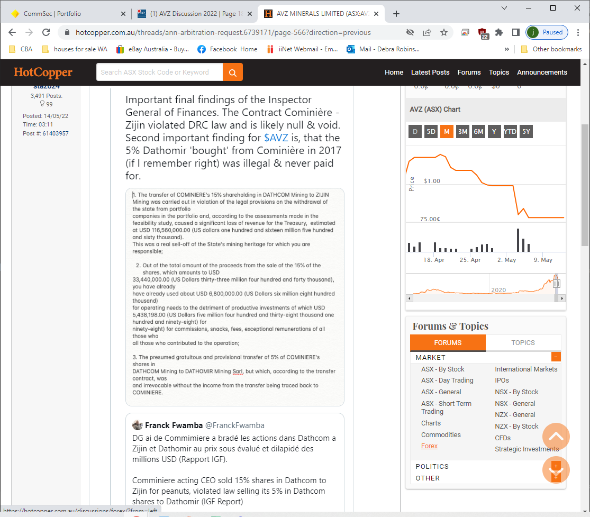The image size is (590, 517).
Task: Open the $AVZ stock link
Action: point(275,138)
